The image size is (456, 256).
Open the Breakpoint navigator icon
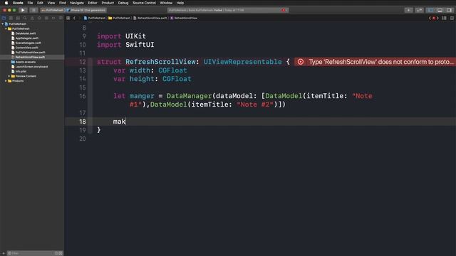click(53, 18)
